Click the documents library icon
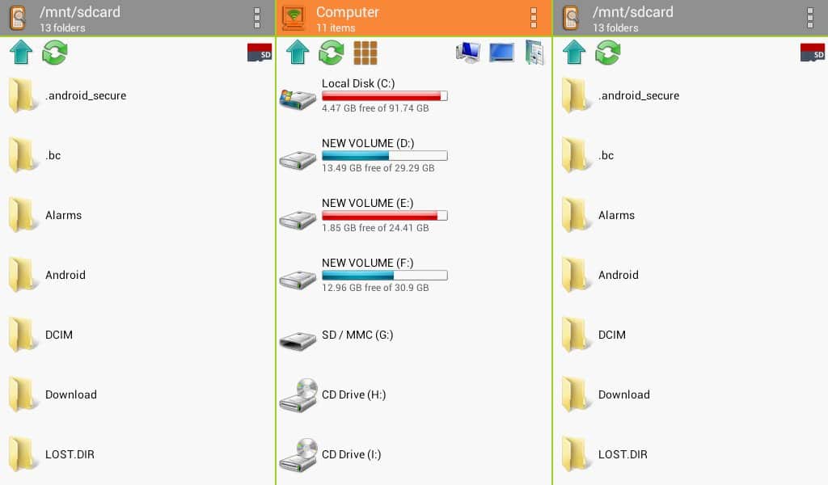828x485 pixels. [x=534, y=53]
